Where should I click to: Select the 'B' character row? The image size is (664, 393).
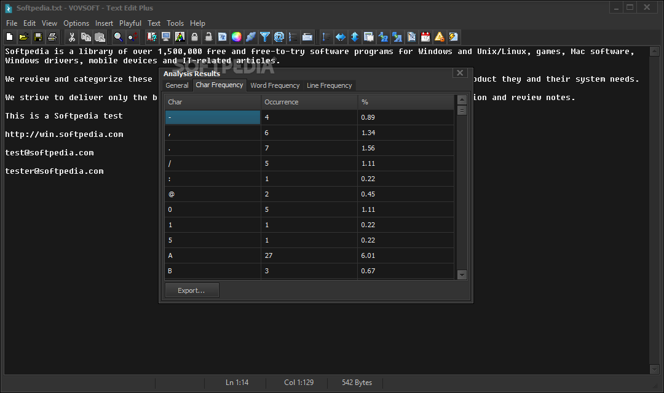click(309, 271)
